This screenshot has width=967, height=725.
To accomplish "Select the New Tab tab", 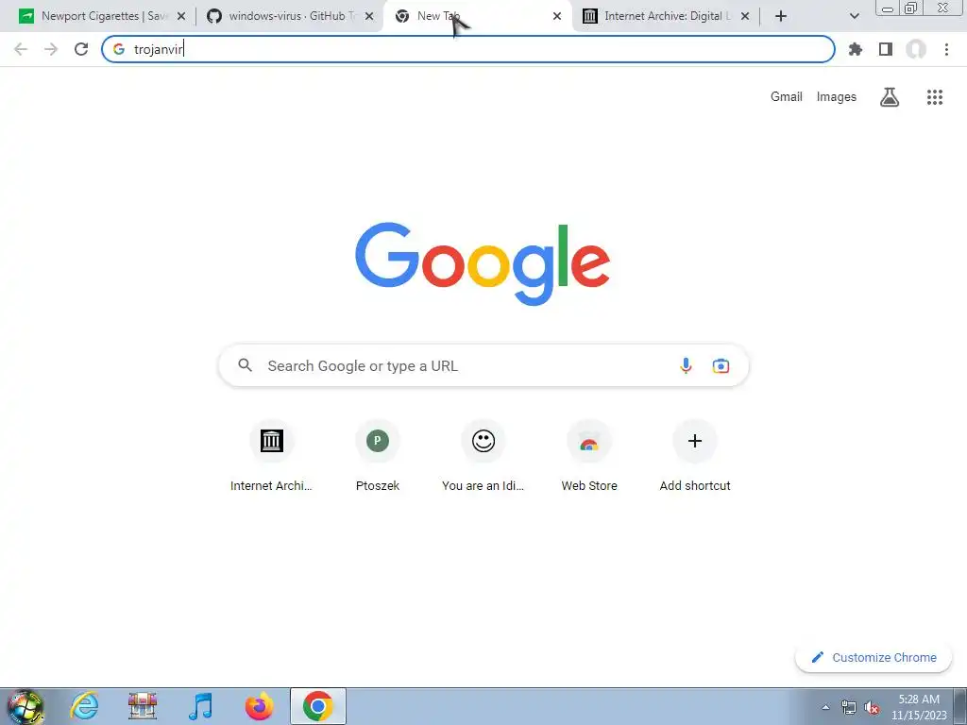I will click(478, 16).
